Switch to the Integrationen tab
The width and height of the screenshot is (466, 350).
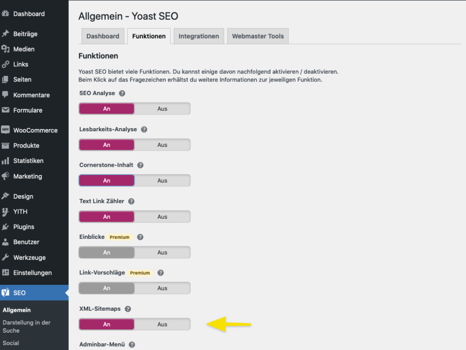tap(199, 36)
